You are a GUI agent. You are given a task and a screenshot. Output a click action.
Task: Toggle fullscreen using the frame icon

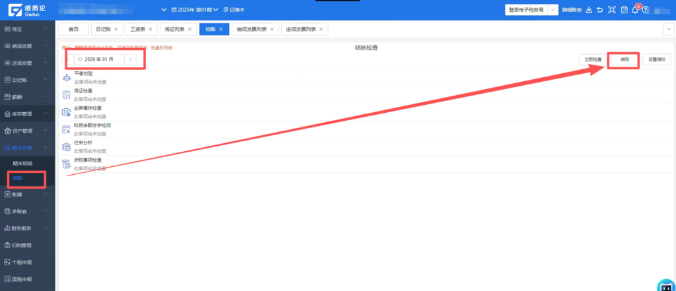pos(612,10)
